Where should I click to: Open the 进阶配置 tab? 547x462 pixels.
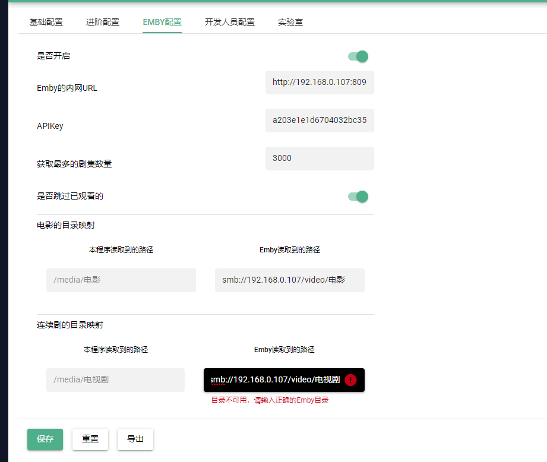pyautogui.click(x=102, y=22)
